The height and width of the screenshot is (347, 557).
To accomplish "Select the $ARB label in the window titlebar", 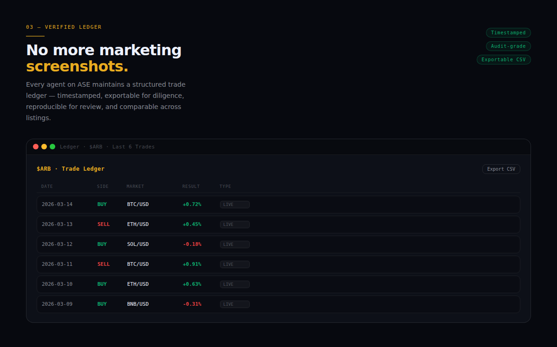I will pos(96,147).
